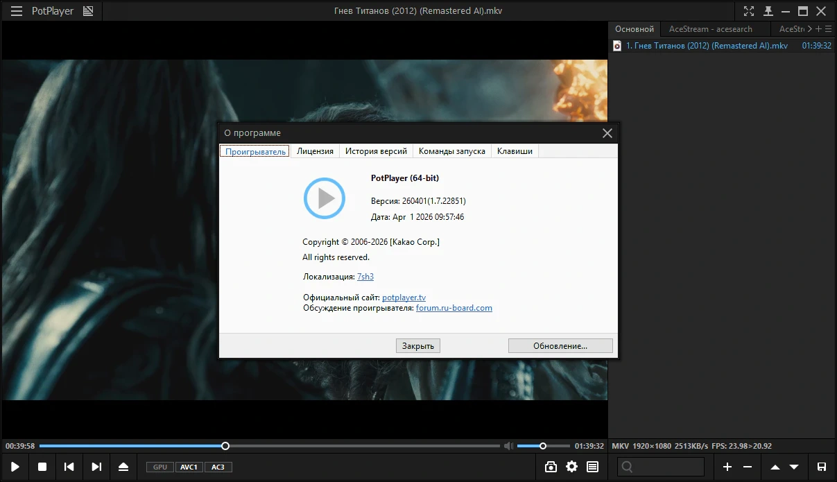
Task: Open the playlist hamburger menu
Action: click(828, 29)
